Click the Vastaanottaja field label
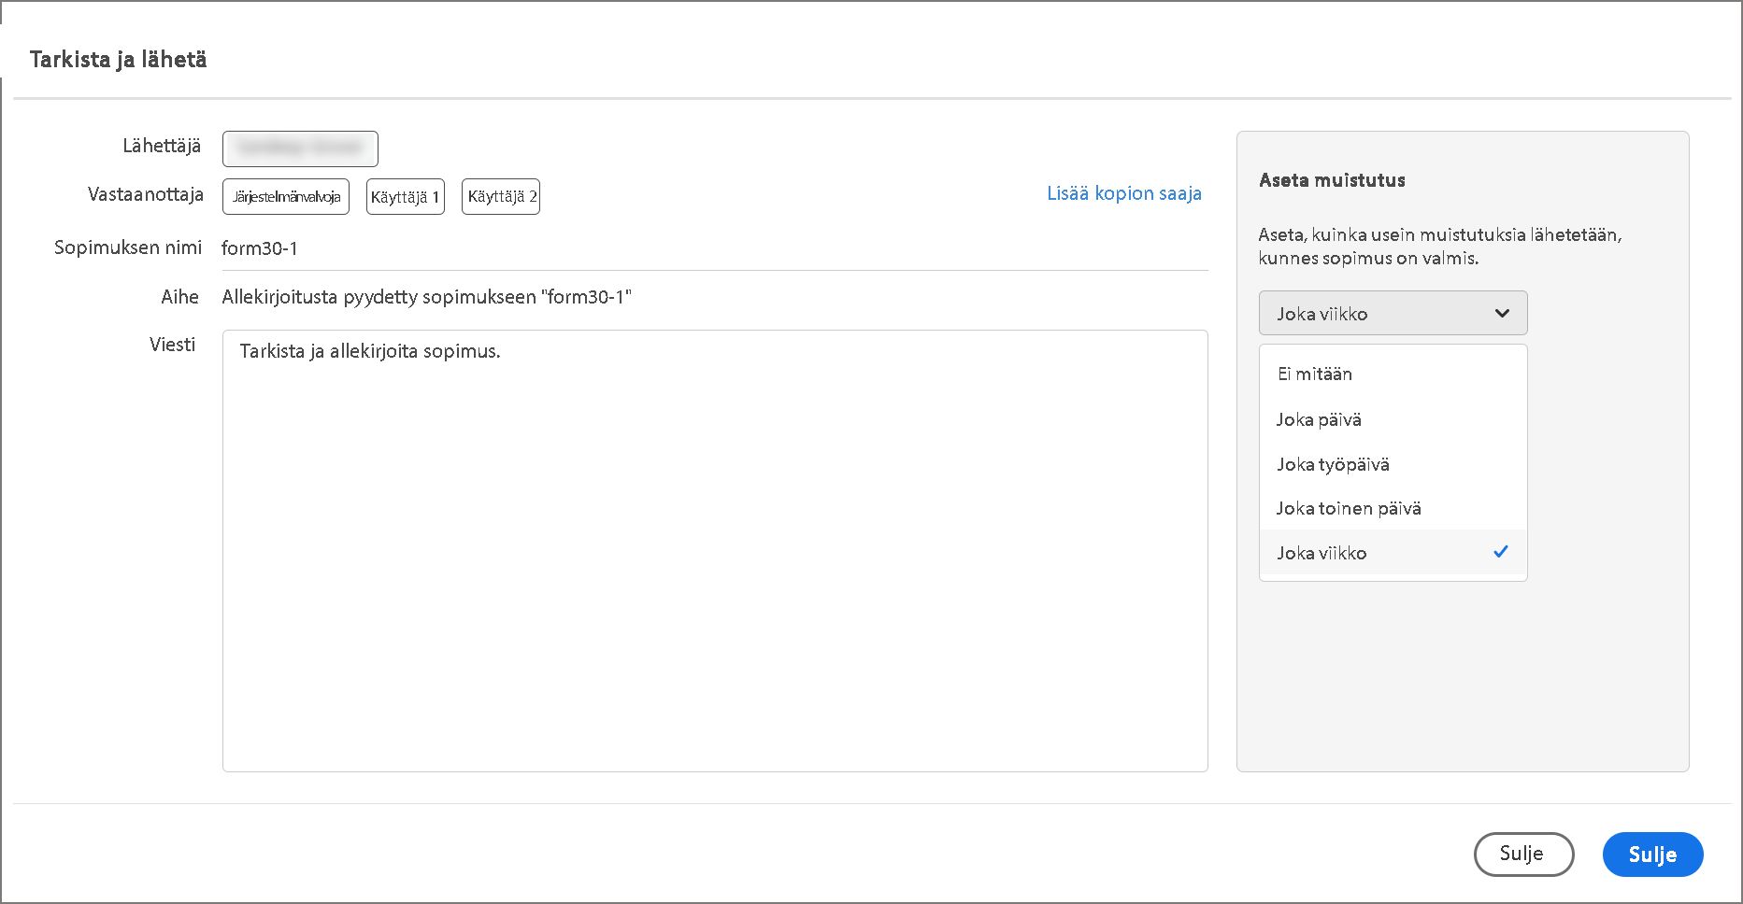 click(x=146, y=194)
